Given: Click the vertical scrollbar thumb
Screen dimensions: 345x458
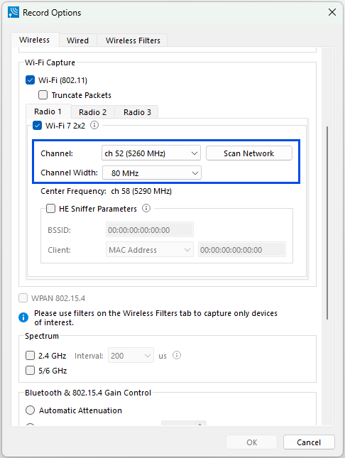Looking at the screenshot, I should [x=327, y=223].
